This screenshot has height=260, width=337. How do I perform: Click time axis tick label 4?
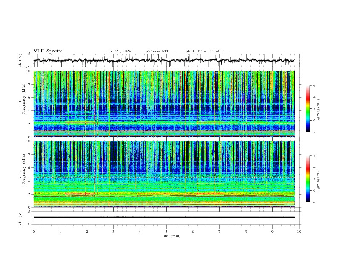(140, 232)
